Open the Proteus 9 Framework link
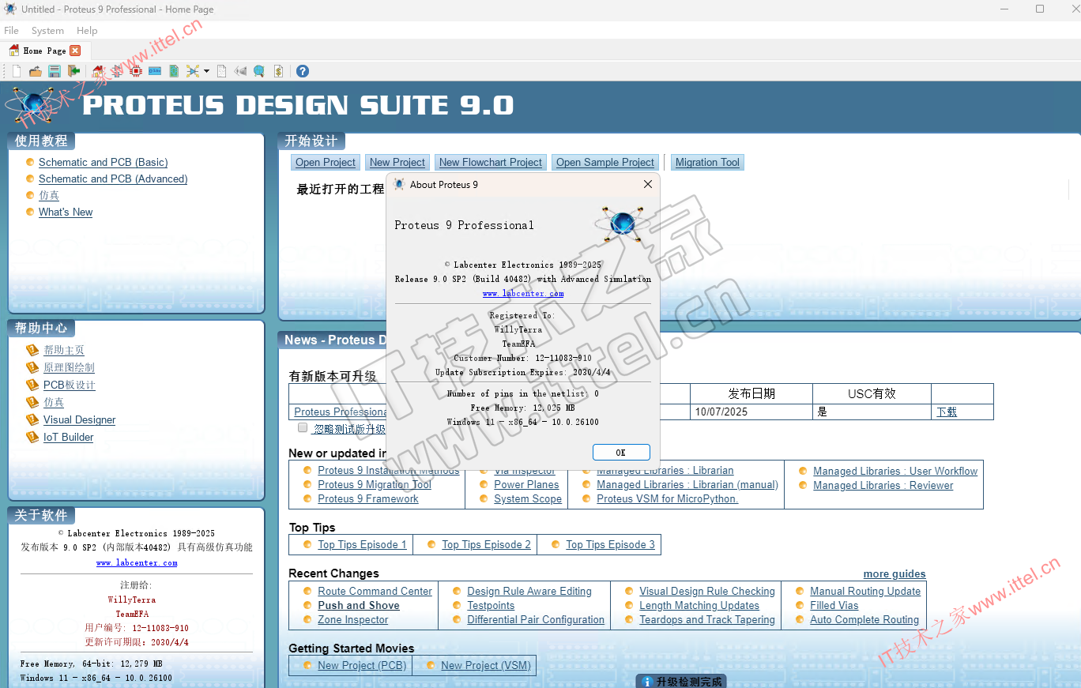1081x688 pixels. tap(368, 499)
